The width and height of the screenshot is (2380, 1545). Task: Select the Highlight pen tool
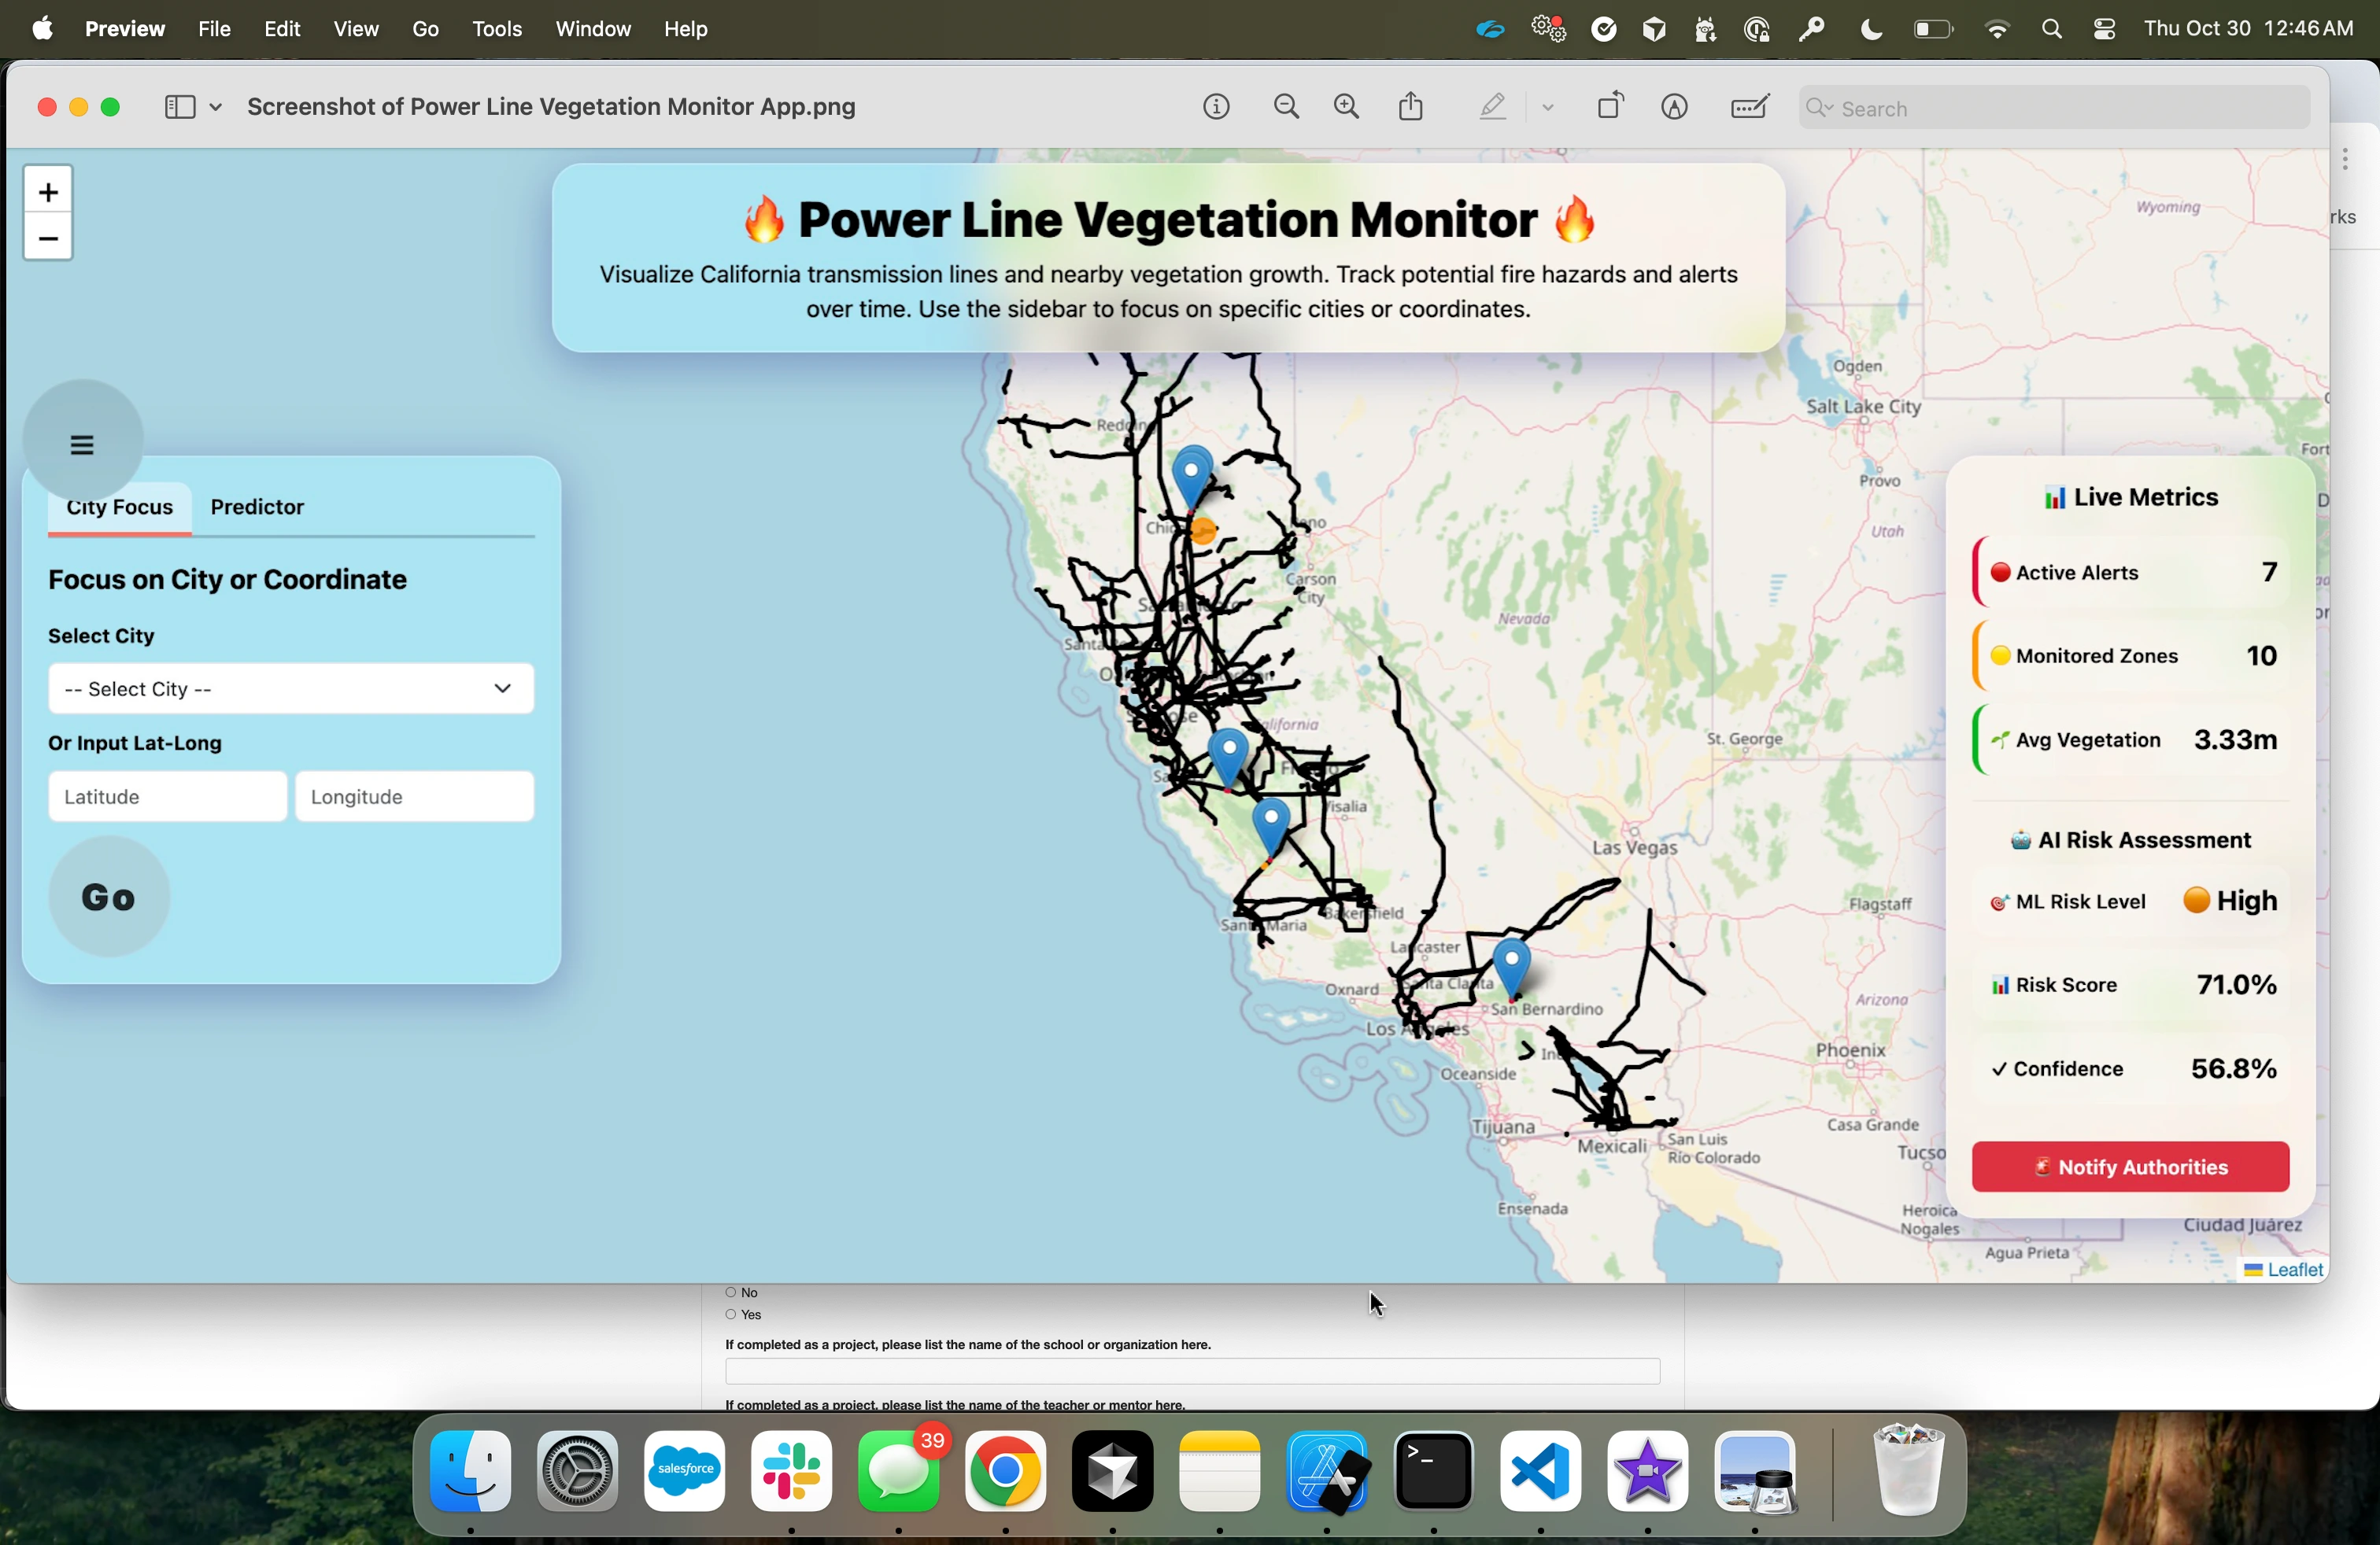coord(1492,107)
